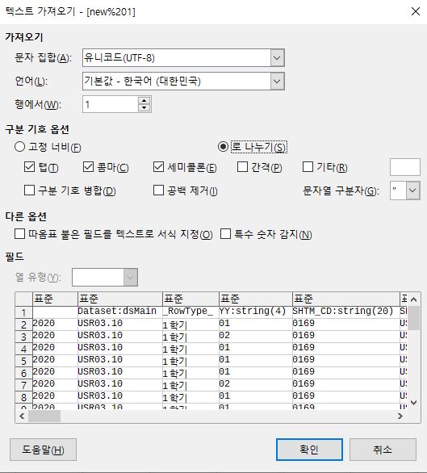427x473 pixels.
Task: Click the 기타 separator text field
Action: [x=405, y=167]
